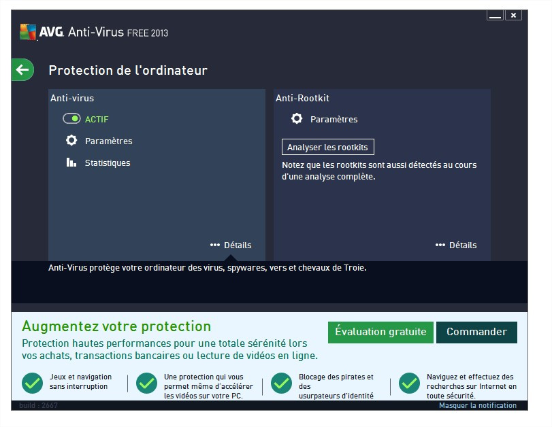The image size is (552, 427).
Task: Click the checkmark icon beside Blocage des pirates
Action: click(281, 383)
